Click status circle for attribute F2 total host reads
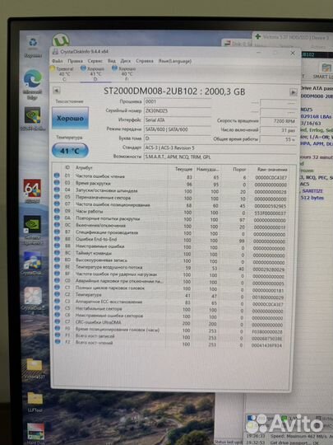The height and width of the screenshot is (445, 333). 58,341
